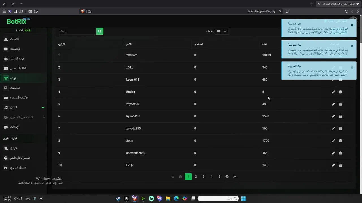Open the التكاملات integrations section

(24, 88)
